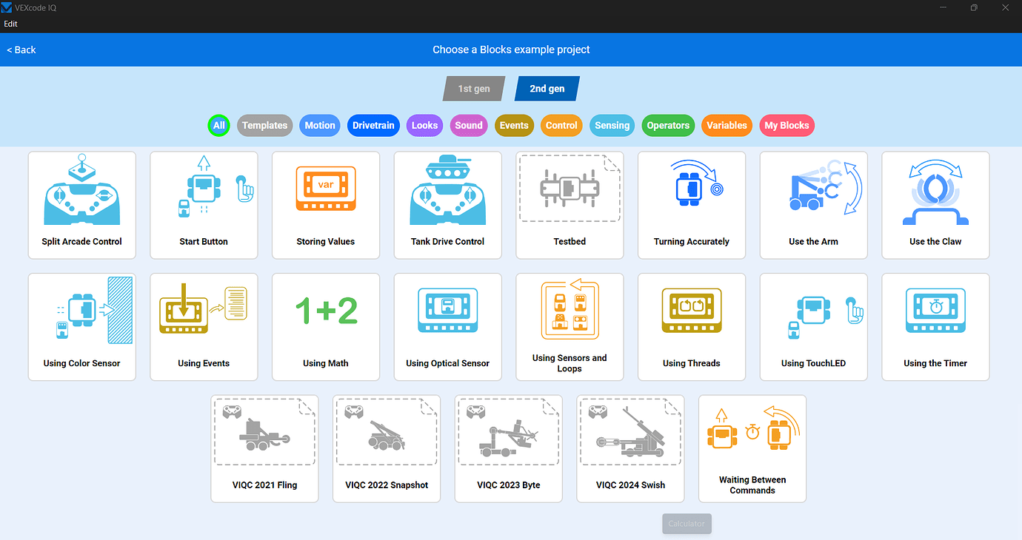Select the Turning Accurately example

691,205
